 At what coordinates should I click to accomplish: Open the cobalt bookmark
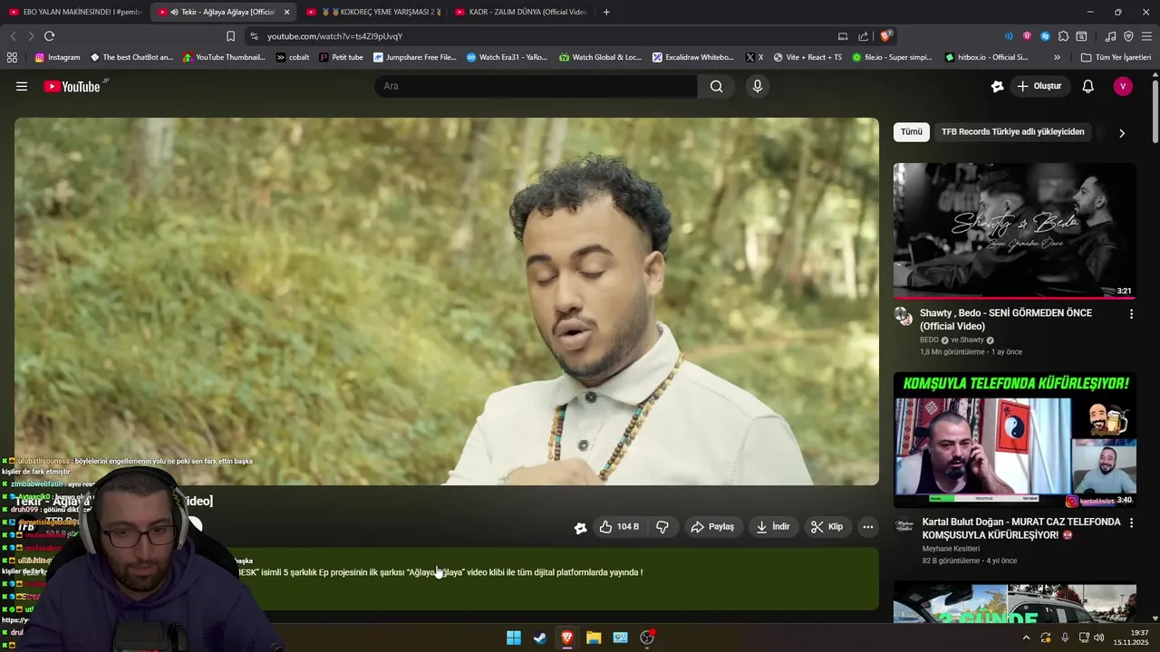pos(292,57)
